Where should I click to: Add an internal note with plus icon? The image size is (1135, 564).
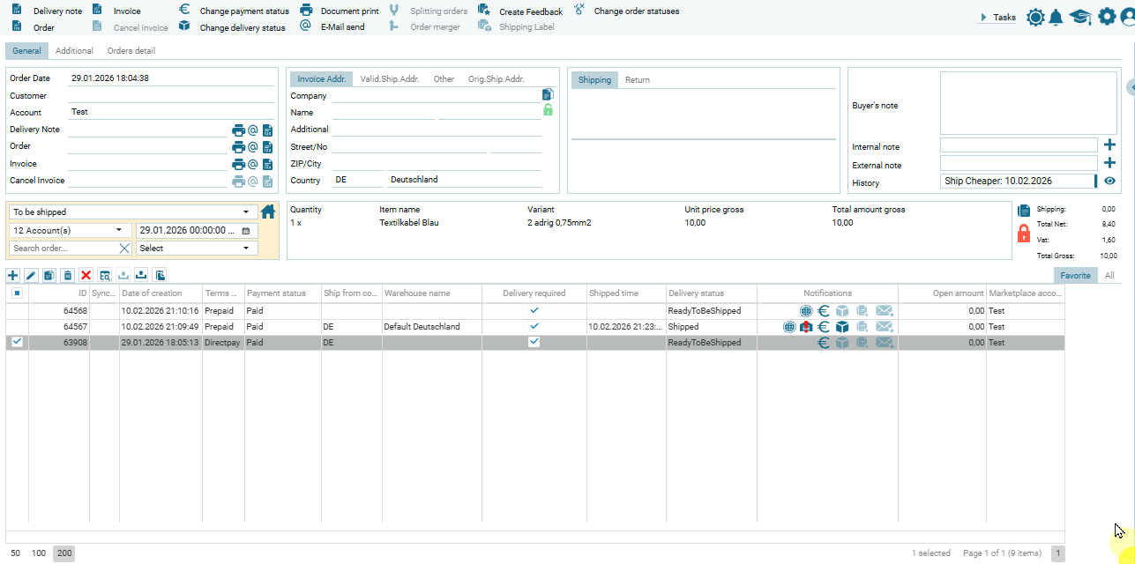pyautogui.click(x=1109, y=145)
